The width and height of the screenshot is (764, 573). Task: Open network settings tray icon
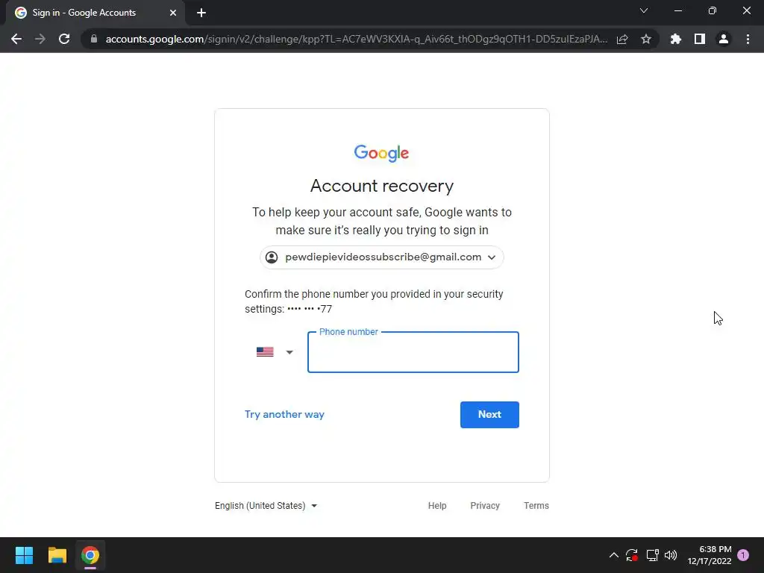pyautogui.click(x=652, y=555)
